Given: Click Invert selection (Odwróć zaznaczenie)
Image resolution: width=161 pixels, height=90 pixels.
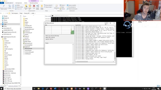Looking at the screenshot, I should (72, 9).
